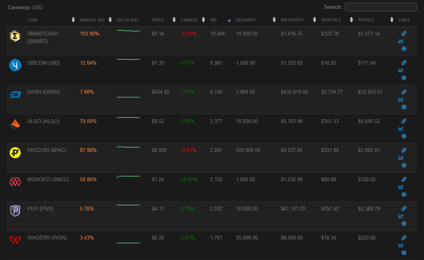
Task: Click the SMARTCASH (SMART) coin name
Action: 43,37
